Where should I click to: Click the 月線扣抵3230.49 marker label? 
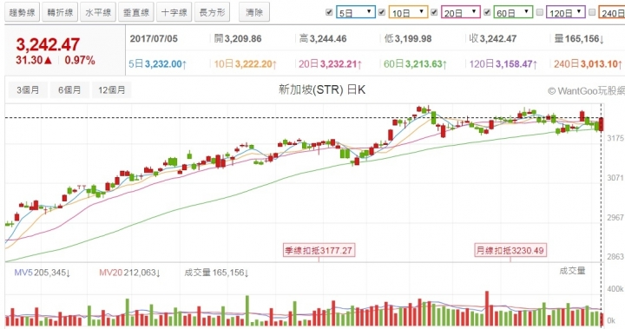click(x=510, y=250)
